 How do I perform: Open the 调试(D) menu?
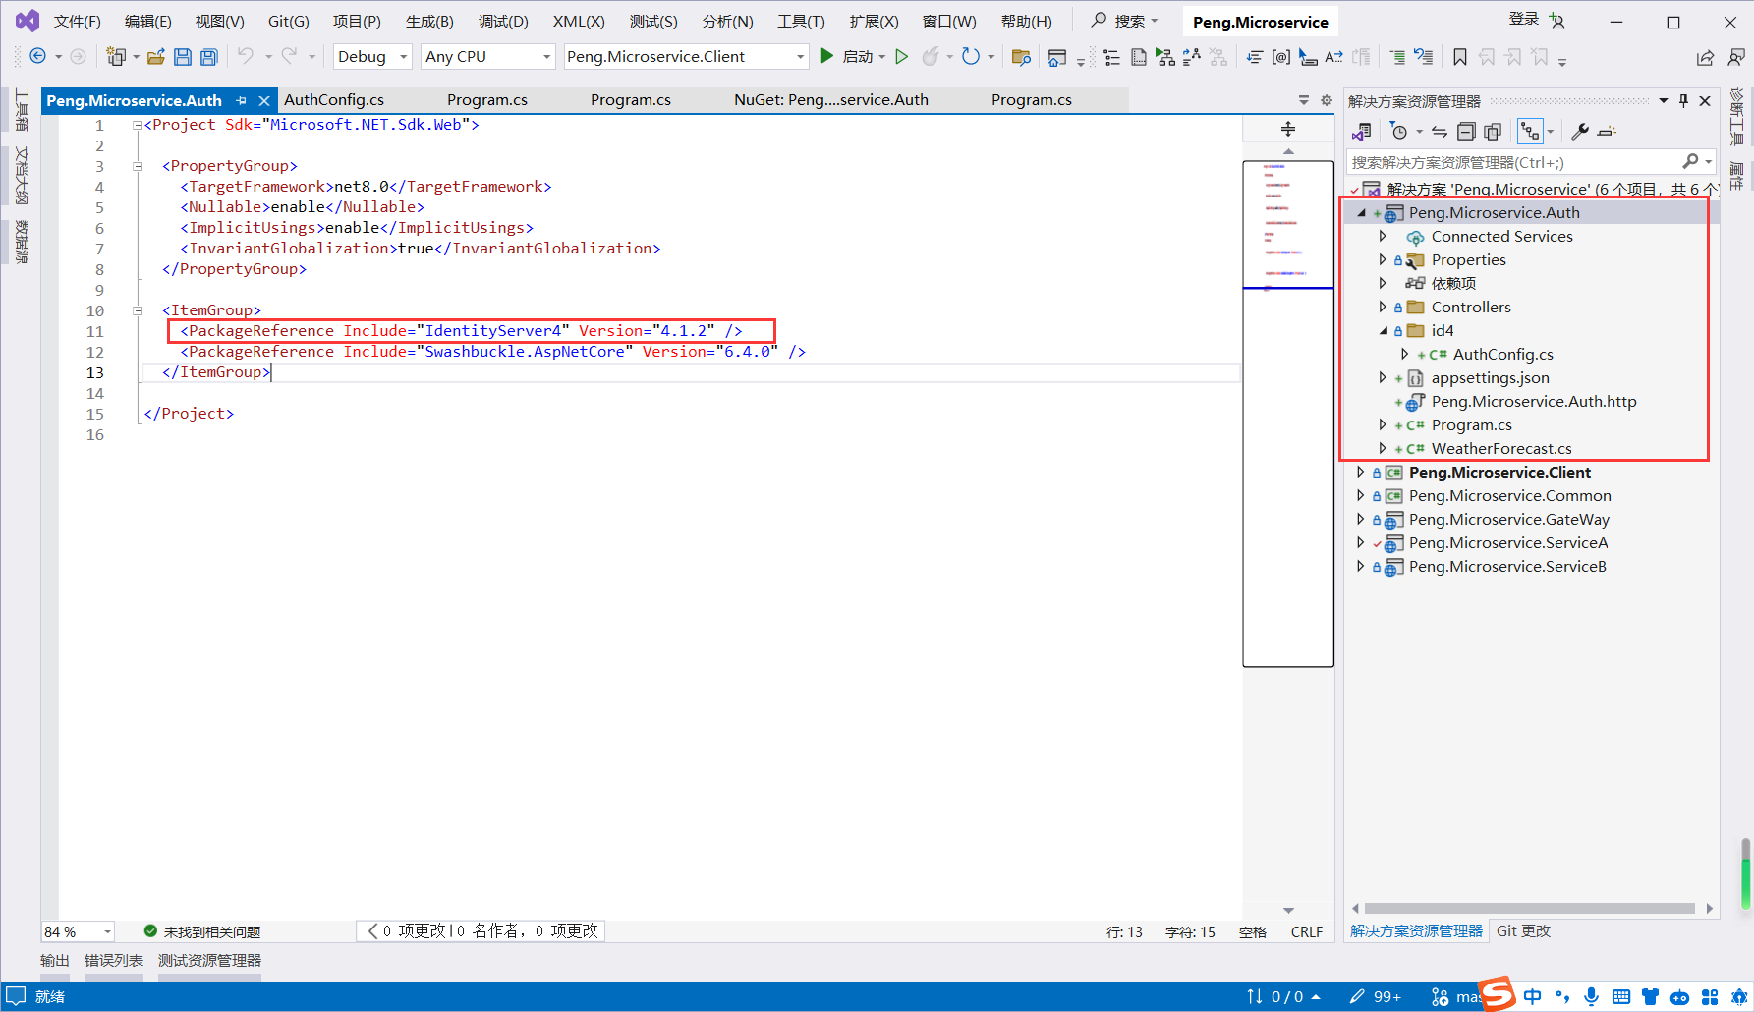coord(503,22)
